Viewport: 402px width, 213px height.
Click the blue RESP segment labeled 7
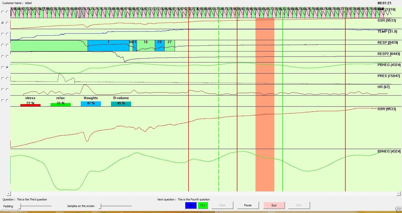coord(108,46)
